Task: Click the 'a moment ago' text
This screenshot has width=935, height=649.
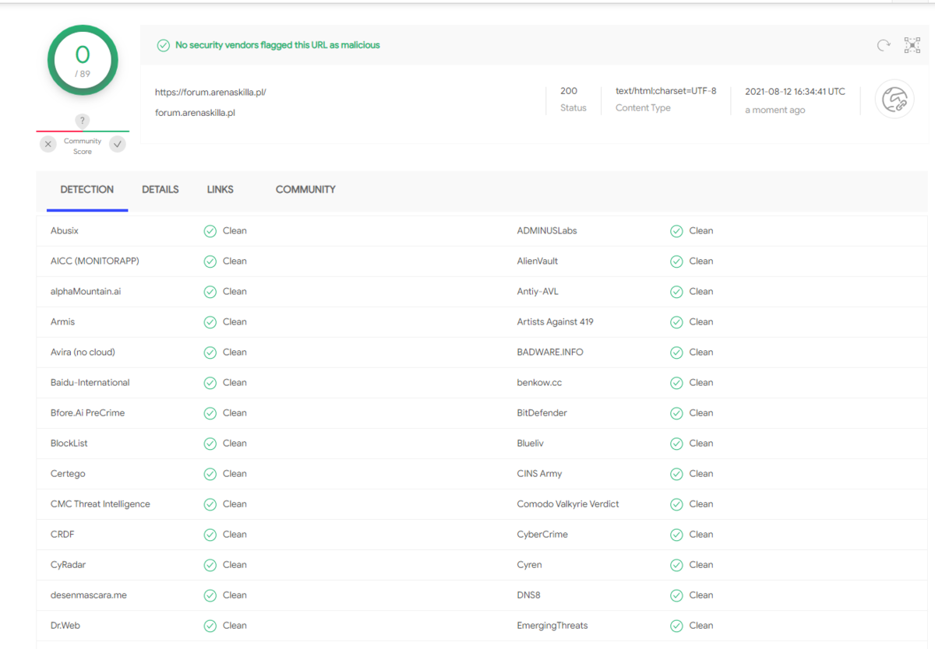Action: (775, 111)
